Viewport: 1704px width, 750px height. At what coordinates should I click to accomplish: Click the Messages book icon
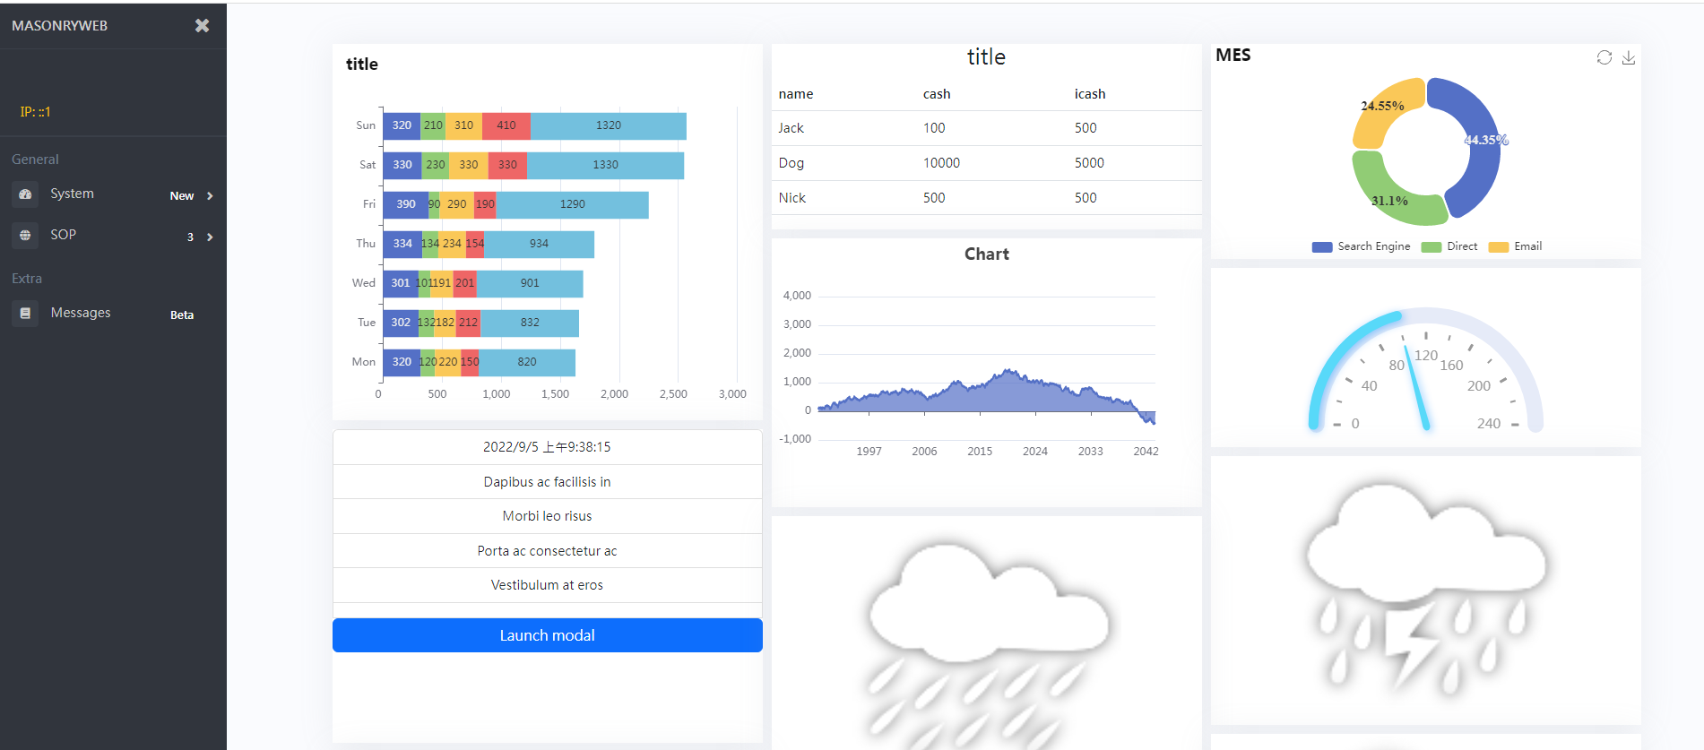pos(25,314)
